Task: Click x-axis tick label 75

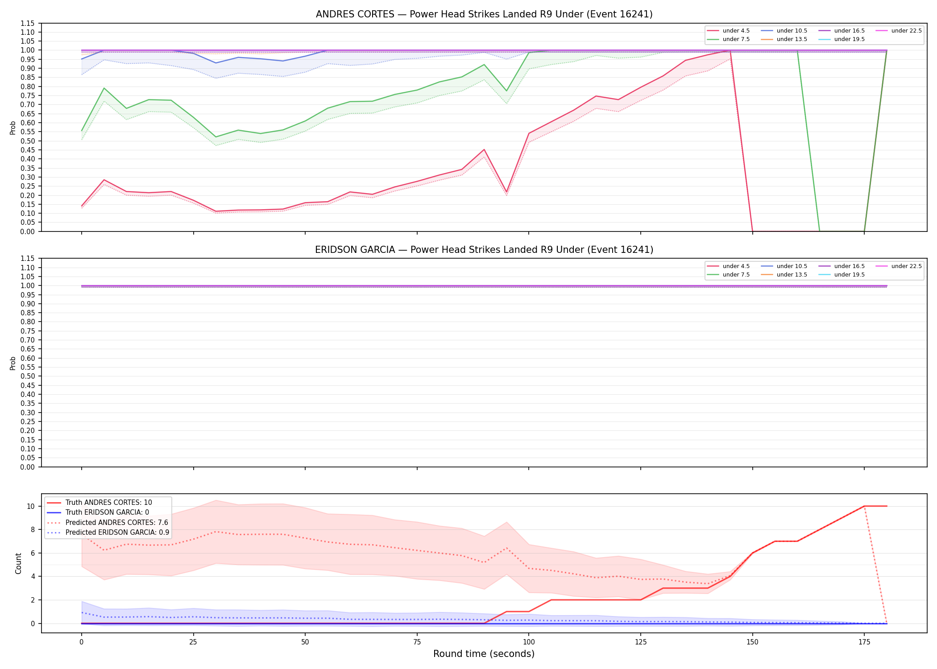Action: click(417, 642)
